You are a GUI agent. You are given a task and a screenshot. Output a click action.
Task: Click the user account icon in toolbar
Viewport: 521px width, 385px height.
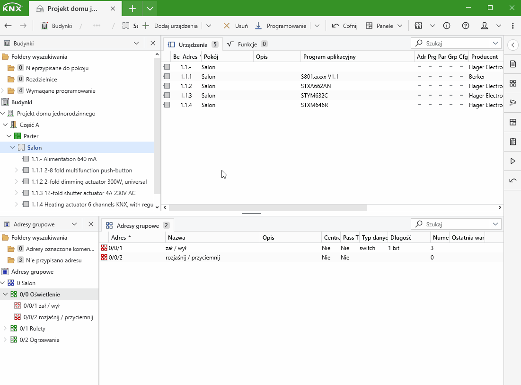(485, 26)
